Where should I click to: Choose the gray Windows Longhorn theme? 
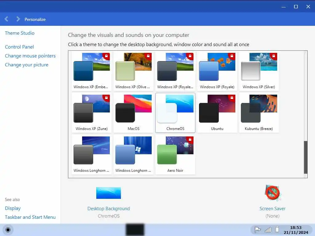92,155
